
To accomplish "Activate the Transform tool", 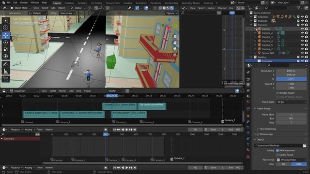I will point(5,57).
